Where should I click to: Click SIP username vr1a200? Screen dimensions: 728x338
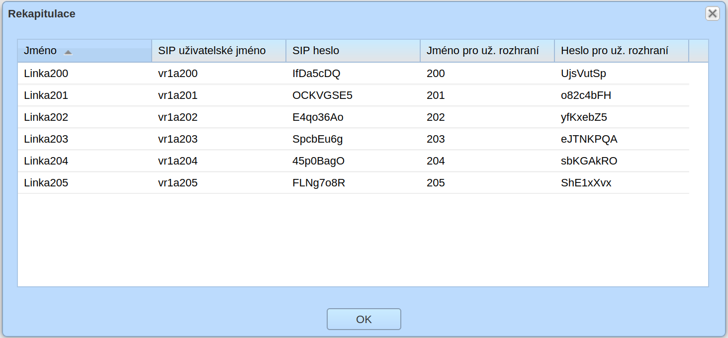click(x=178, y=74)
